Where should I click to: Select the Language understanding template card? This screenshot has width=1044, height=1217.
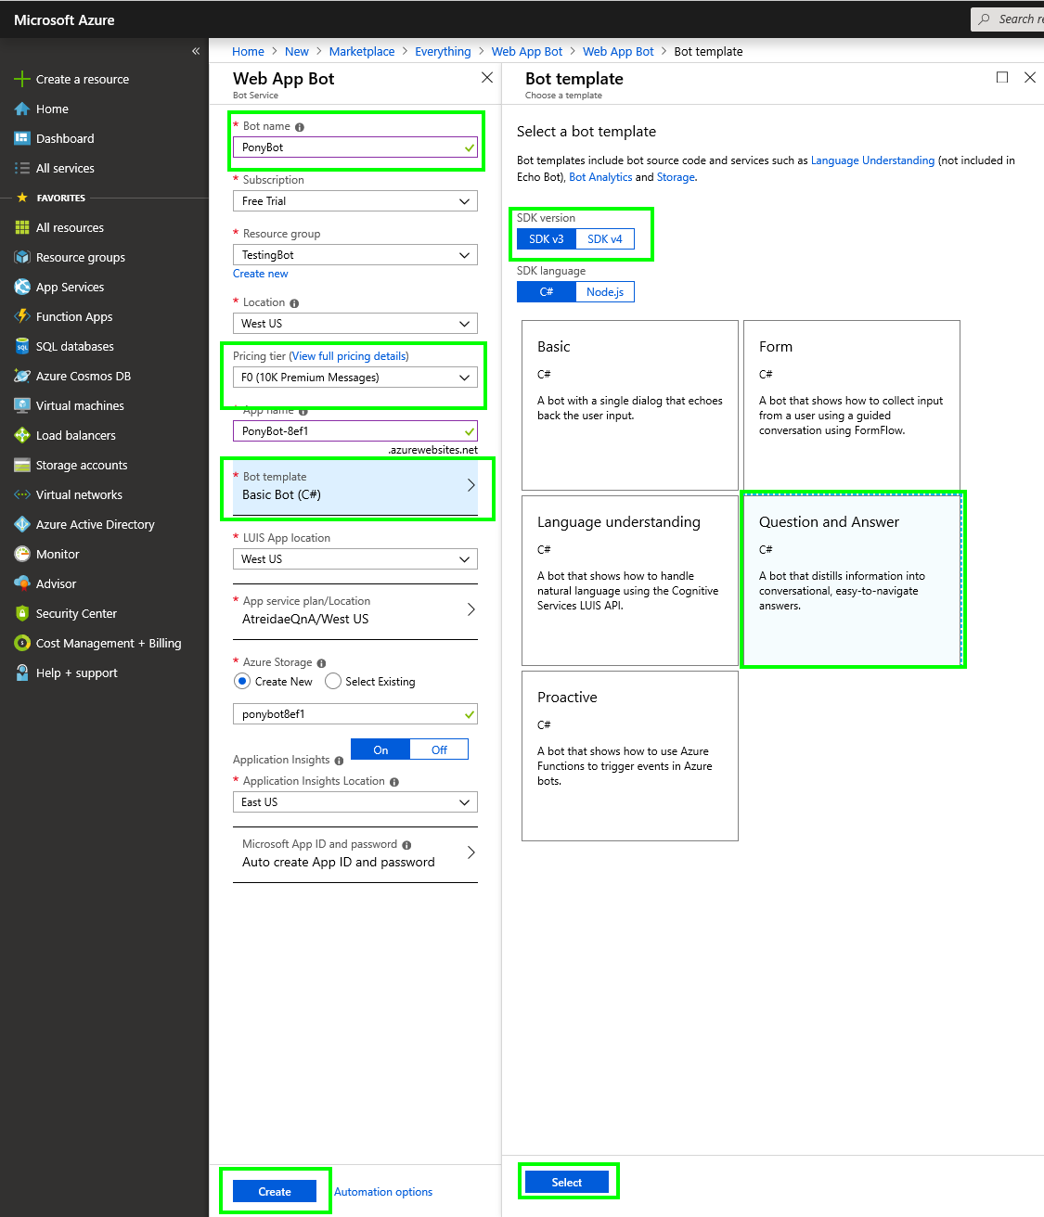[630, 581]
